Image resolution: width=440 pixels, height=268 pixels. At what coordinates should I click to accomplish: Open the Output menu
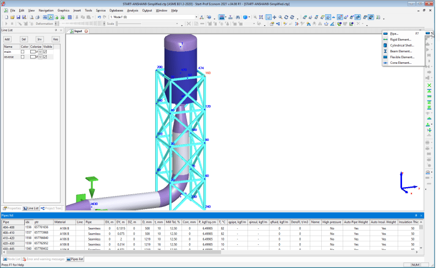147,10
